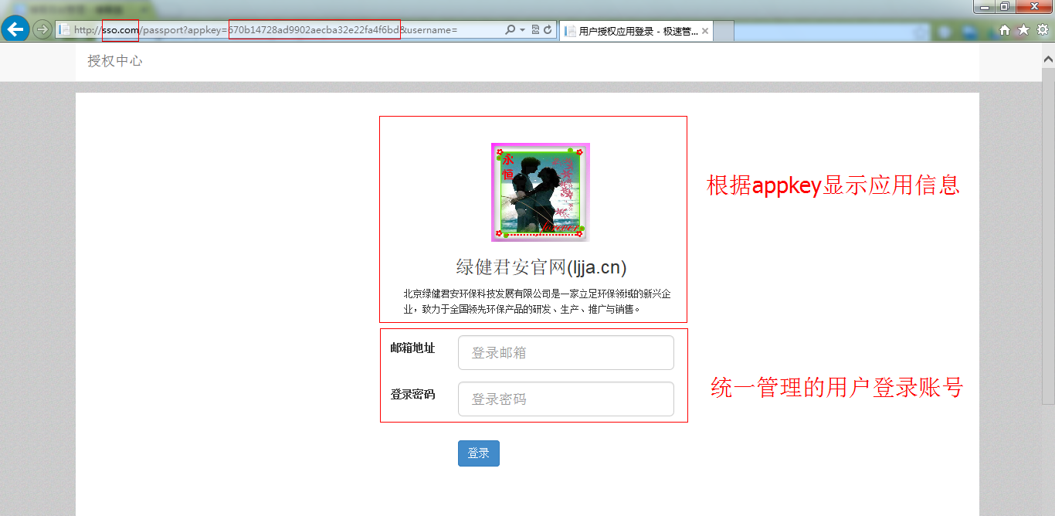Click the forward navigation arrow
This screenshot has width=1055, height=516.
coord(42,29)
